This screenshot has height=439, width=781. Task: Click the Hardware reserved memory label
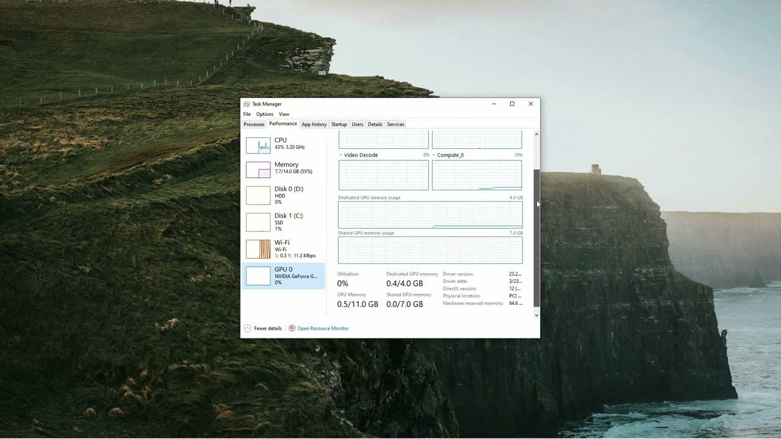[473, 303]
